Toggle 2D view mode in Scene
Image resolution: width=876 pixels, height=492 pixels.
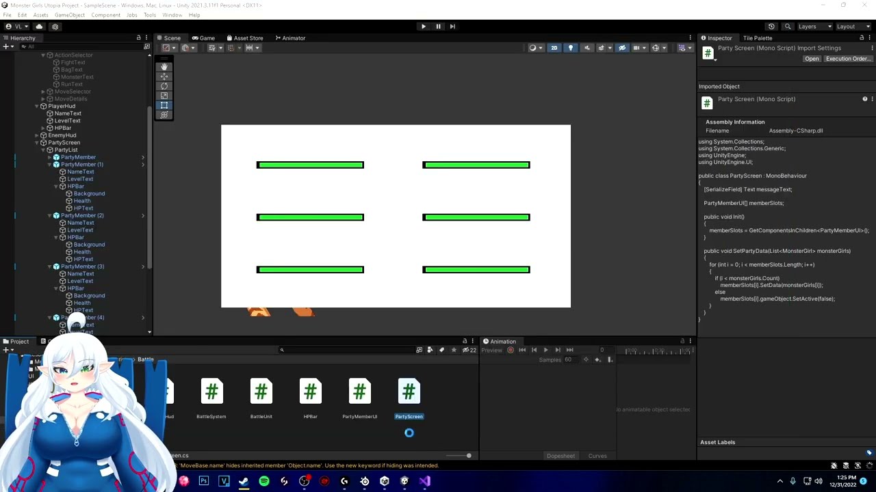point(554,48)
